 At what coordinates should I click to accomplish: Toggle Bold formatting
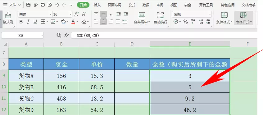tap(21, 22)
